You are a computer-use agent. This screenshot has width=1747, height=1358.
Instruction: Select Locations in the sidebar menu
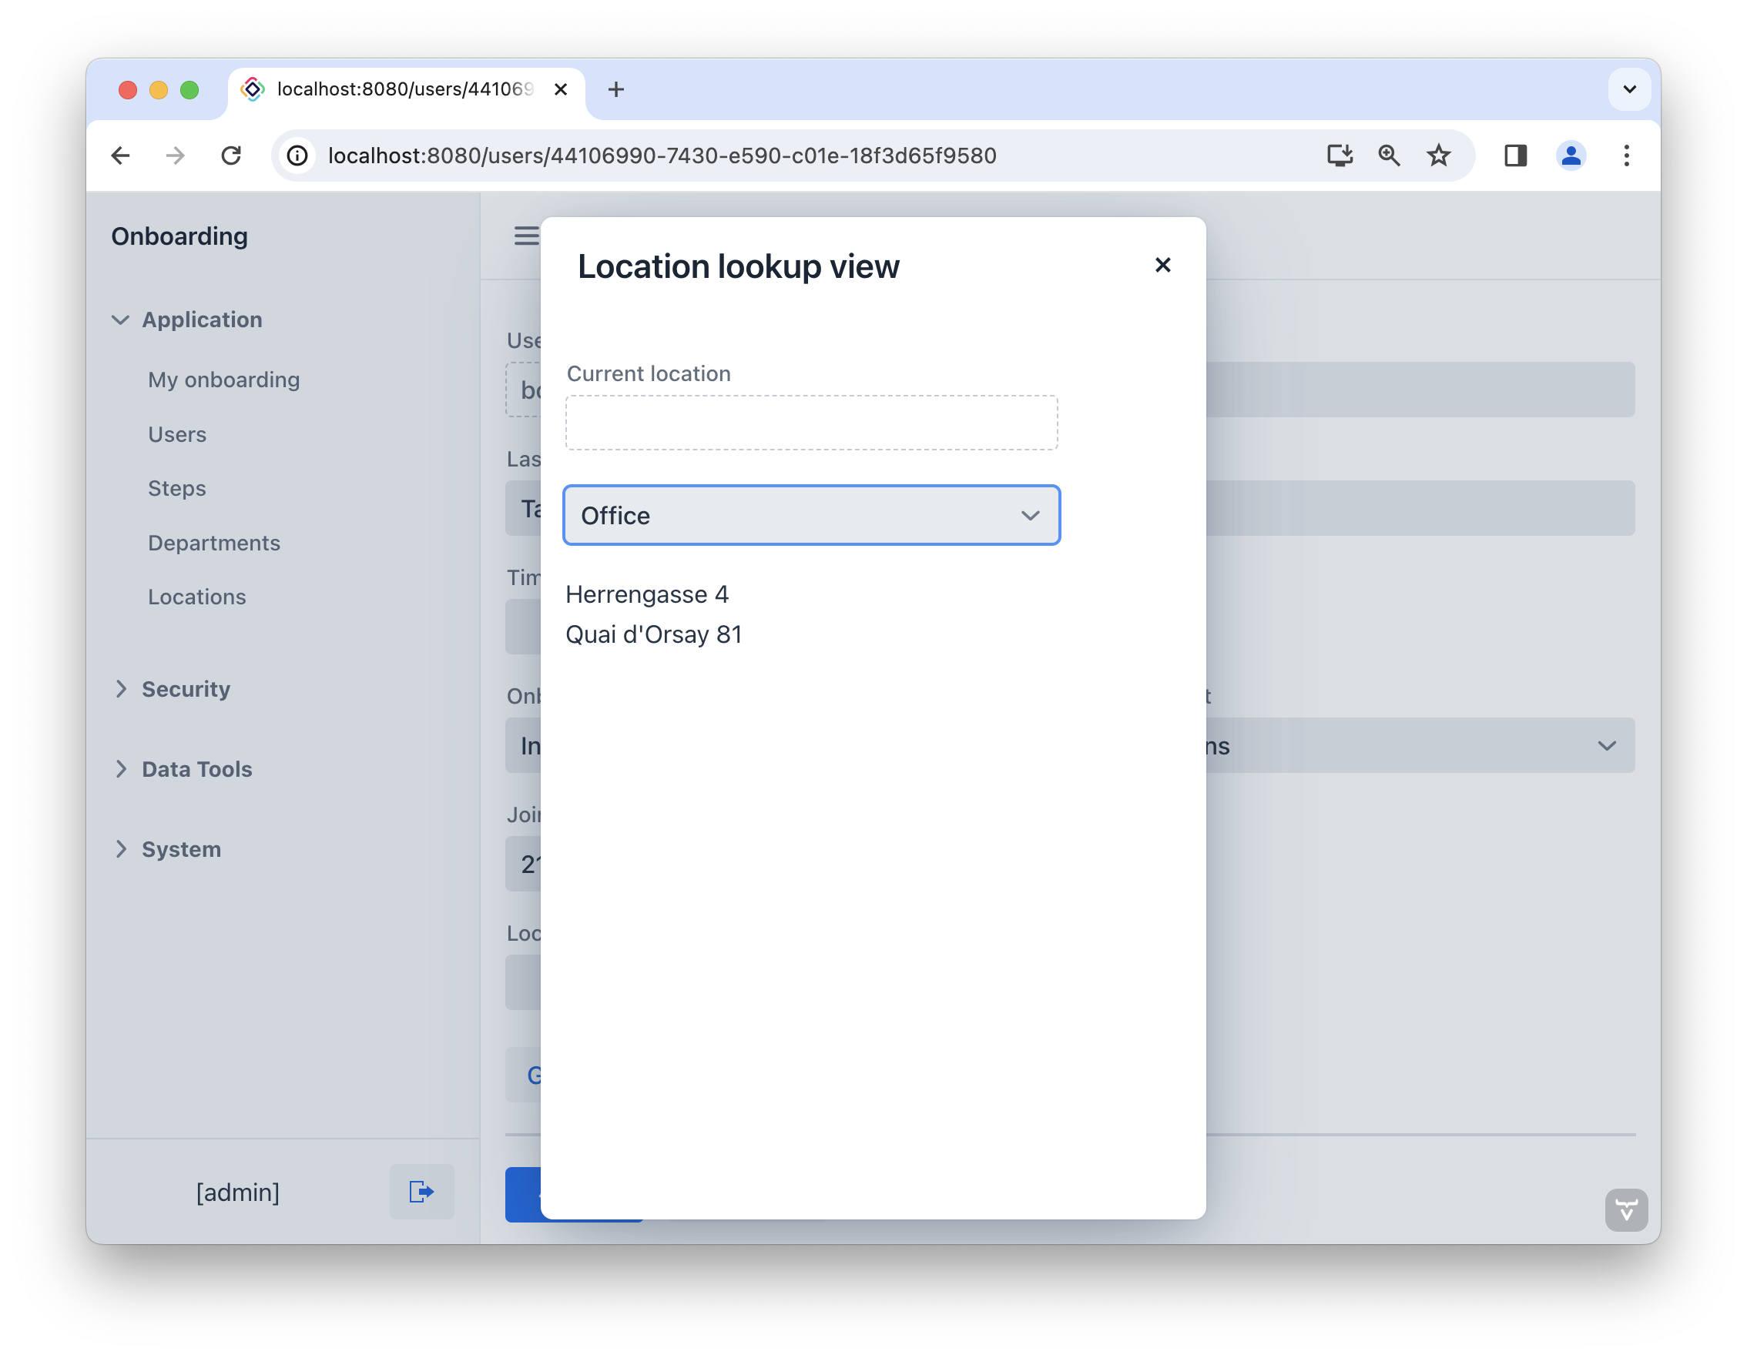[x=196, y=597]
